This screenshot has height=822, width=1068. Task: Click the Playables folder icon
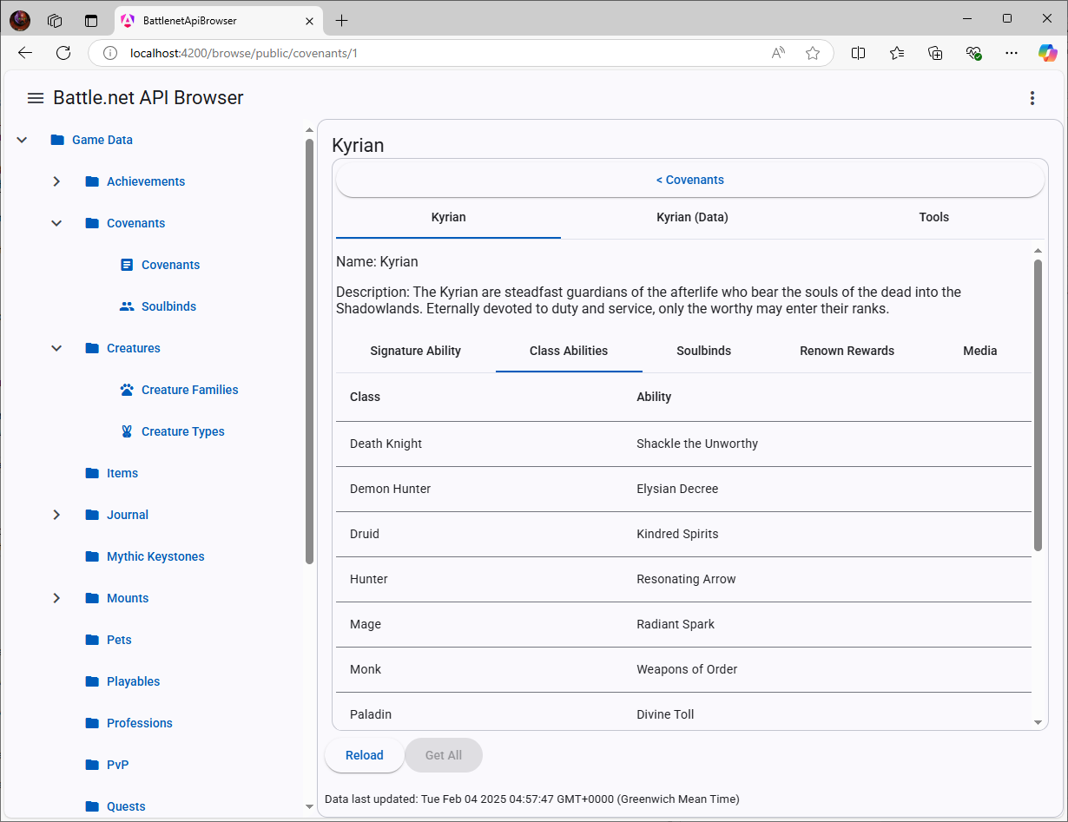point(92,681)
